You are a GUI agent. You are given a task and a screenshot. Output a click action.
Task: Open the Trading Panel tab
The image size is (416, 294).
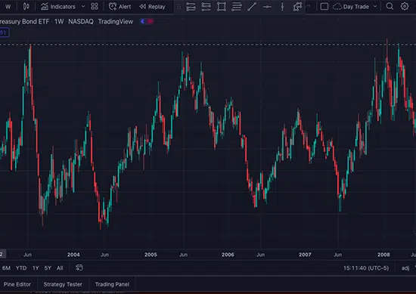pos(112,284)
